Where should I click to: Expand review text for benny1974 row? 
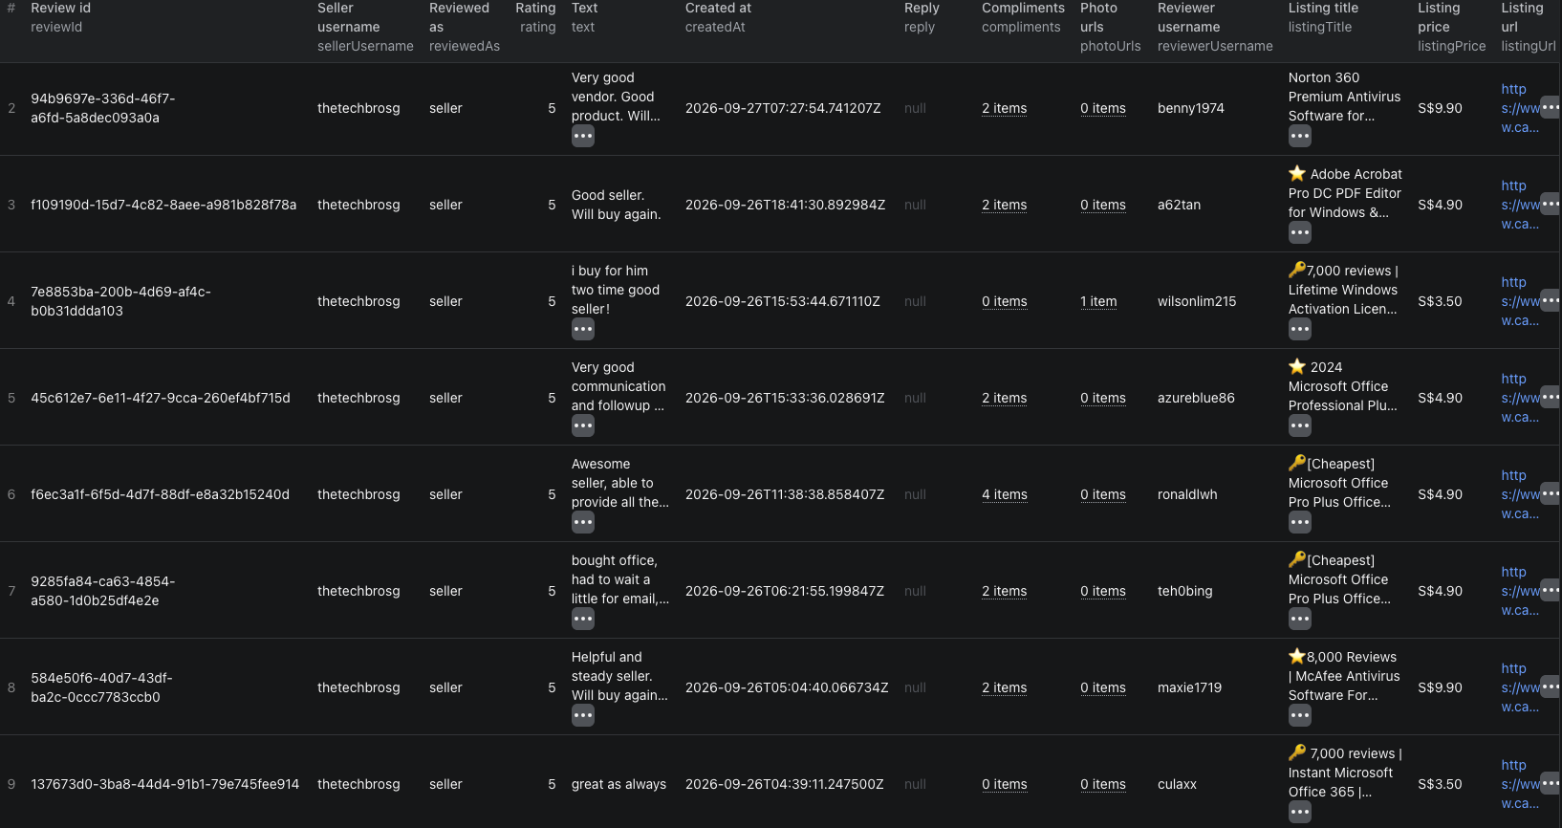(x=583, y=137)
